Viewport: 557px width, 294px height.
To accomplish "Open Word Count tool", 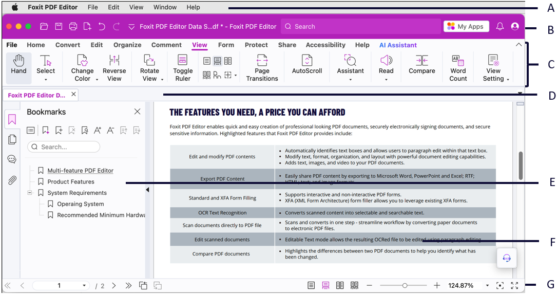I will pos(458,68).
